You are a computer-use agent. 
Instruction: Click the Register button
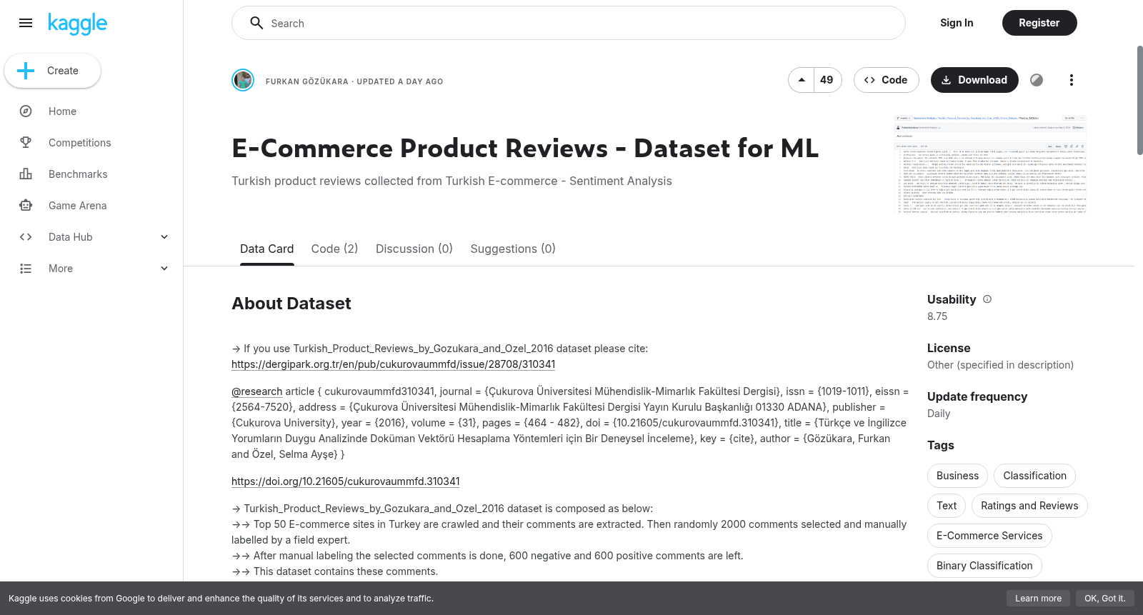[1039, 23]
